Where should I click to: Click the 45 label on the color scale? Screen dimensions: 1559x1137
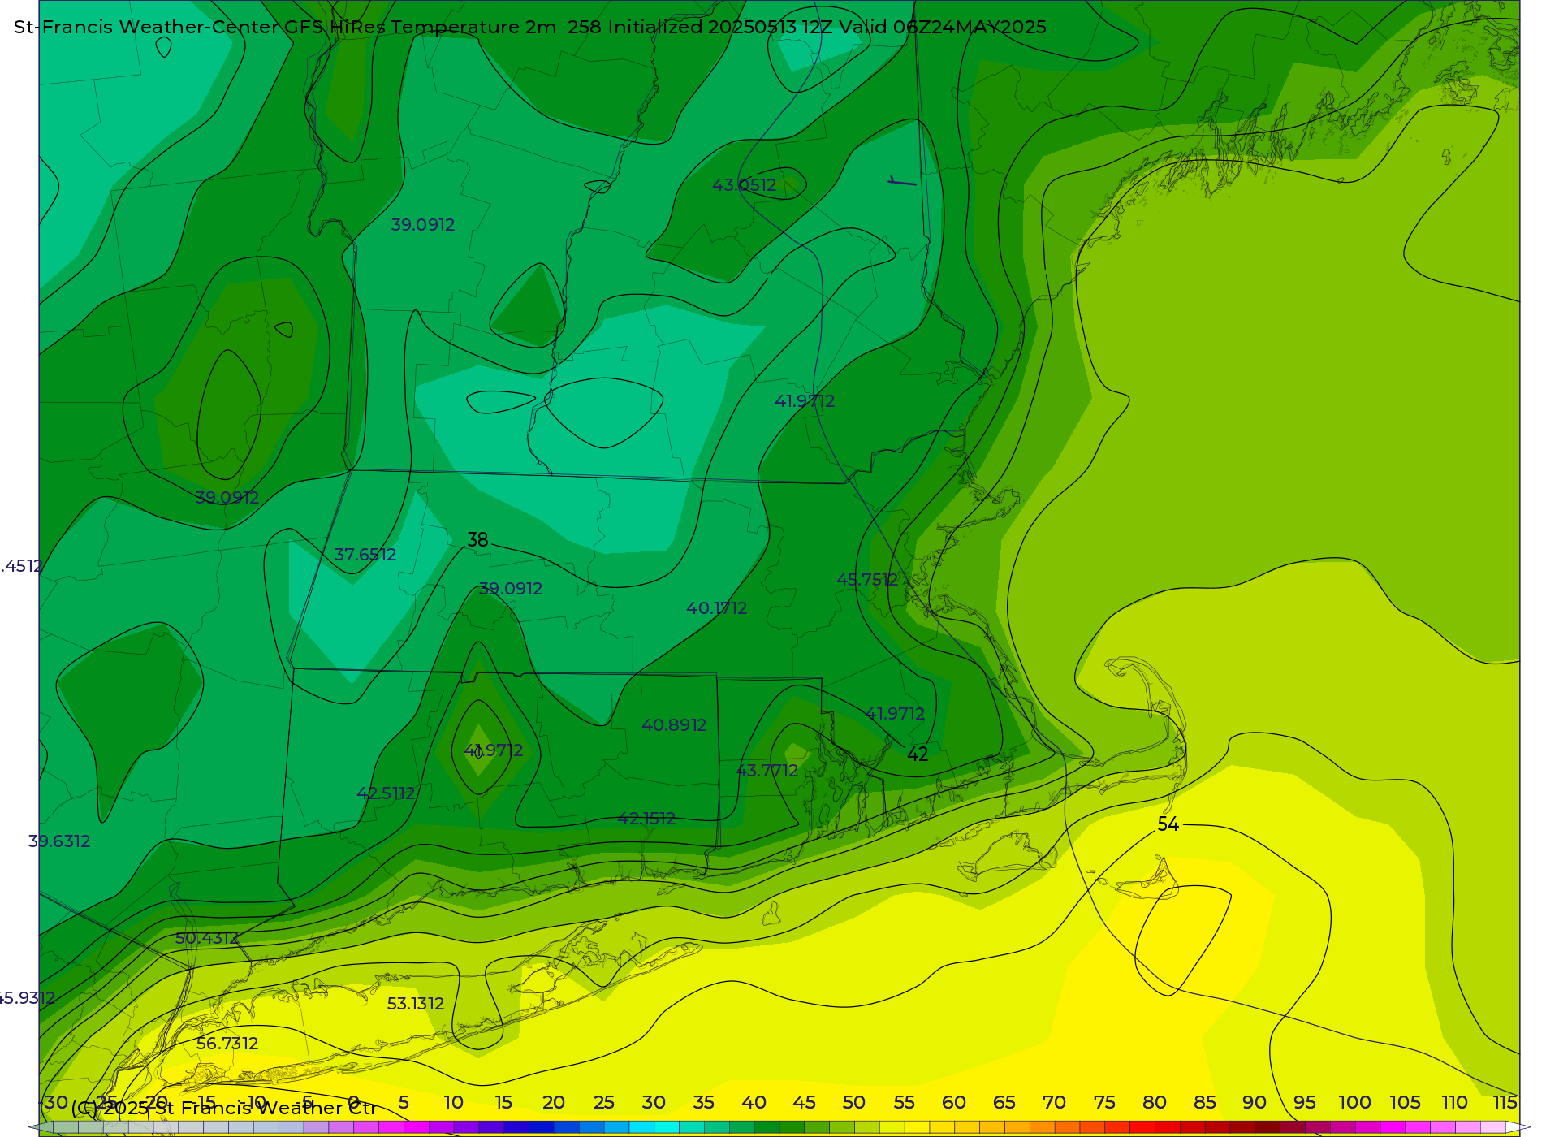tap(804, 1102)
